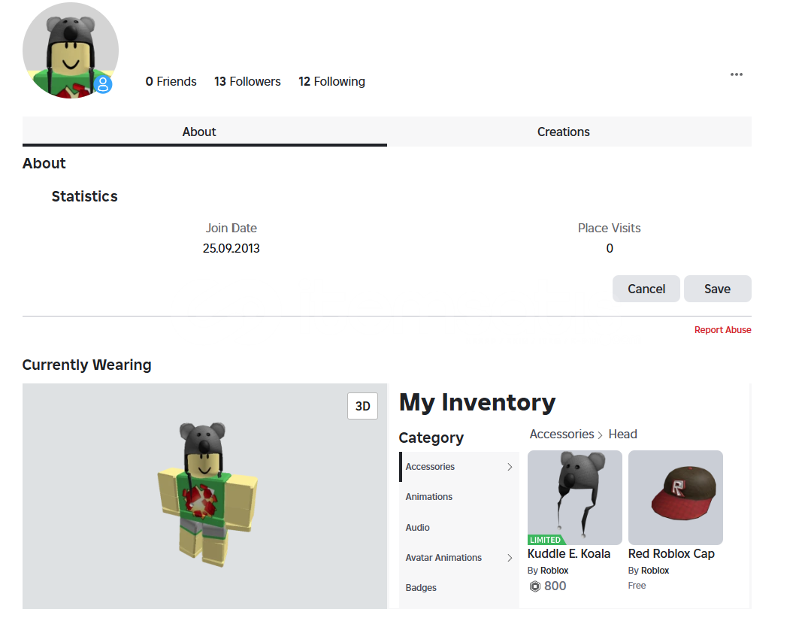The height and width of the screenshot is (624, 811).
Task: Click the join date value 25.09.2013
Action: pyautogui.click(x=231, y=248)
